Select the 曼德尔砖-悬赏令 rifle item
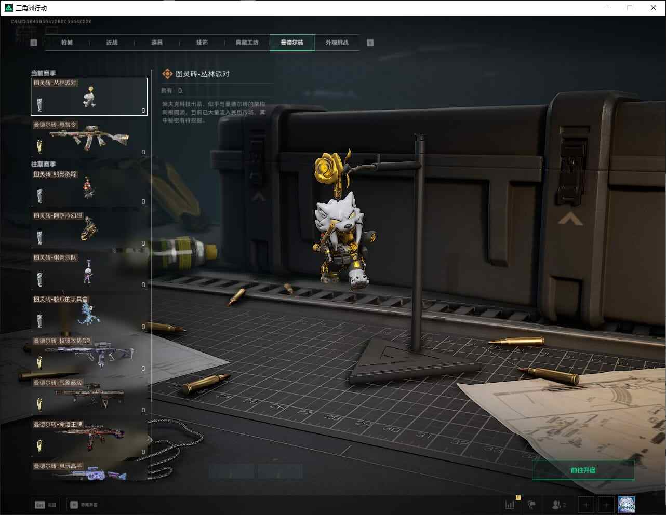The image size is (666, 515). tap(89, 138)
